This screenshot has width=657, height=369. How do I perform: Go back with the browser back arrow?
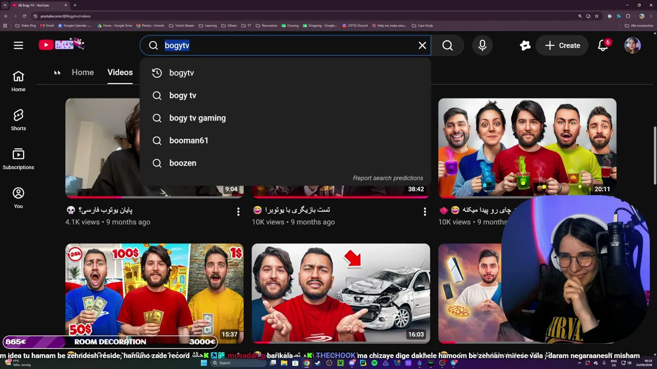tap(6, 16)
